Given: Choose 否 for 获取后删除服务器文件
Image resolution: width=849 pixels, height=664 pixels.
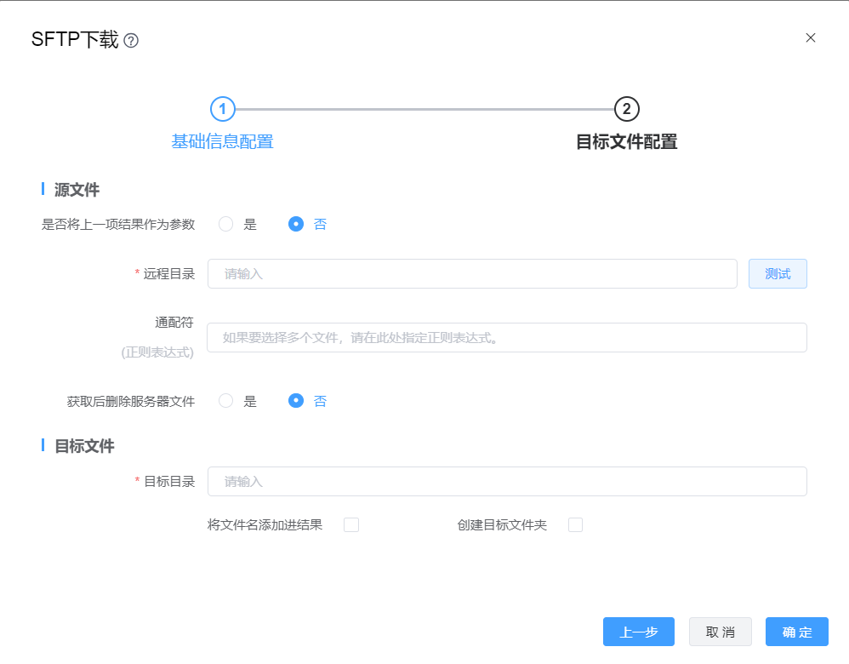Looking at the screenshot, I should (x=296, y=401).
